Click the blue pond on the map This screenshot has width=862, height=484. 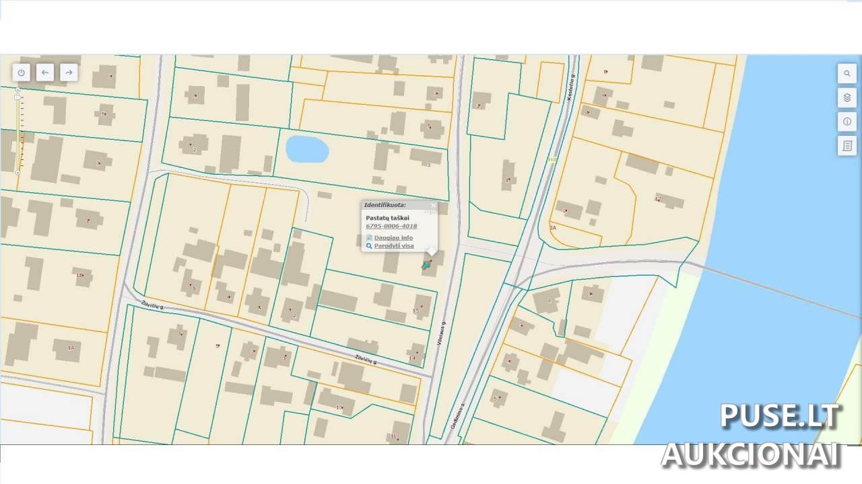coord(307,149)
